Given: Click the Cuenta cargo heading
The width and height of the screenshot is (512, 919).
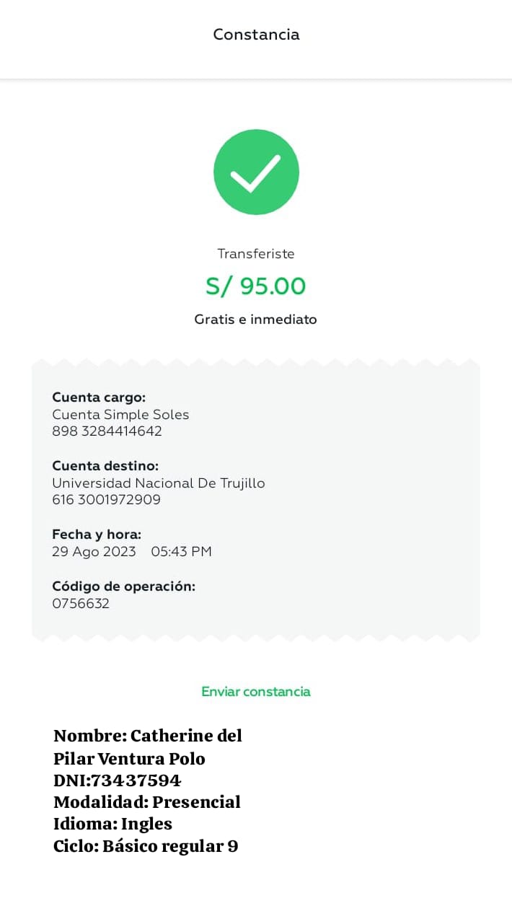Looking at the screenshot, I should point(99,397).
